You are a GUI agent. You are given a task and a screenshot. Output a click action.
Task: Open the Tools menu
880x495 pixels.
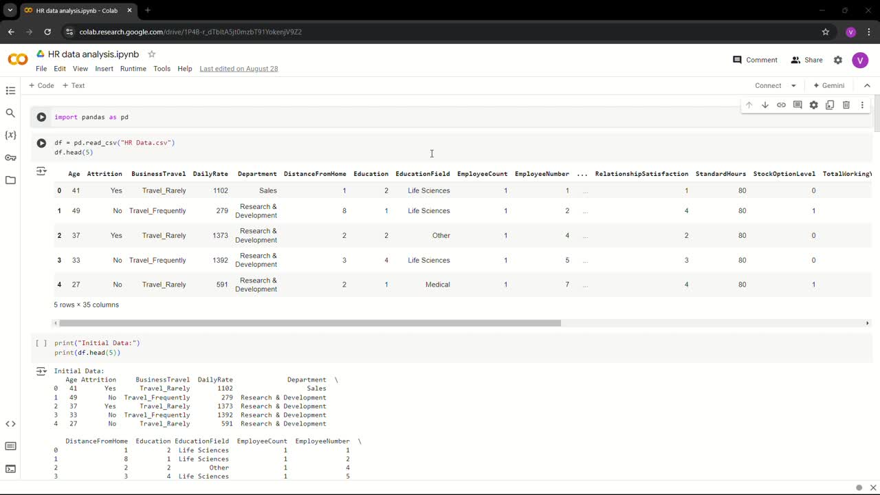click(x=162, y=69)
